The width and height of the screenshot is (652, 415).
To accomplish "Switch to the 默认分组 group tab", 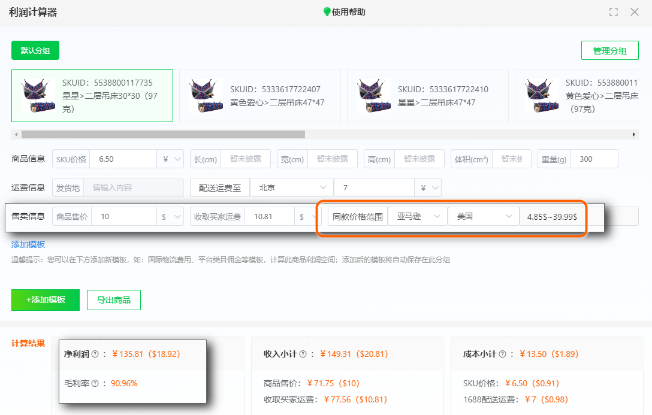I will click(x=35, y=50).
